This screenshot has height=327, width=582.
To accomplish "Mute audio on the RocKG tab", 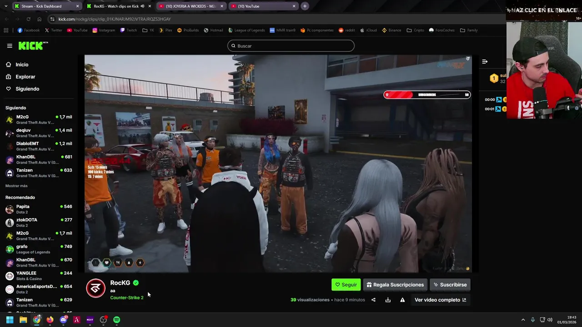I will pos(142,6).
